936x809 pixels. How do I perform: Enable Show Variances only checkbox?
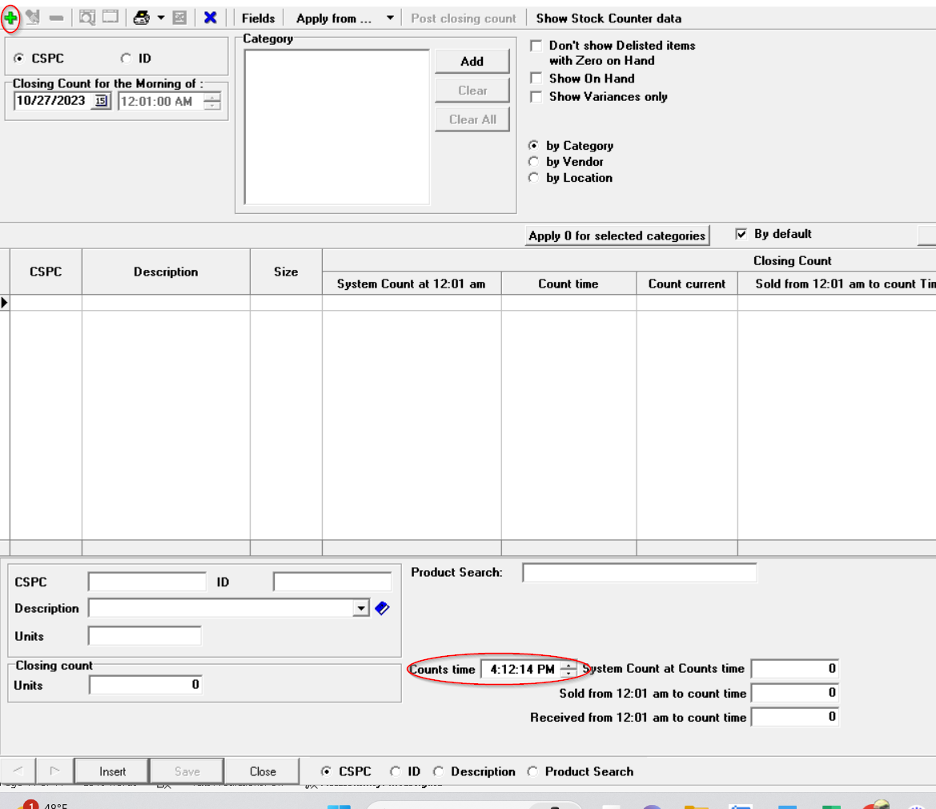click(x=536, y=97)
